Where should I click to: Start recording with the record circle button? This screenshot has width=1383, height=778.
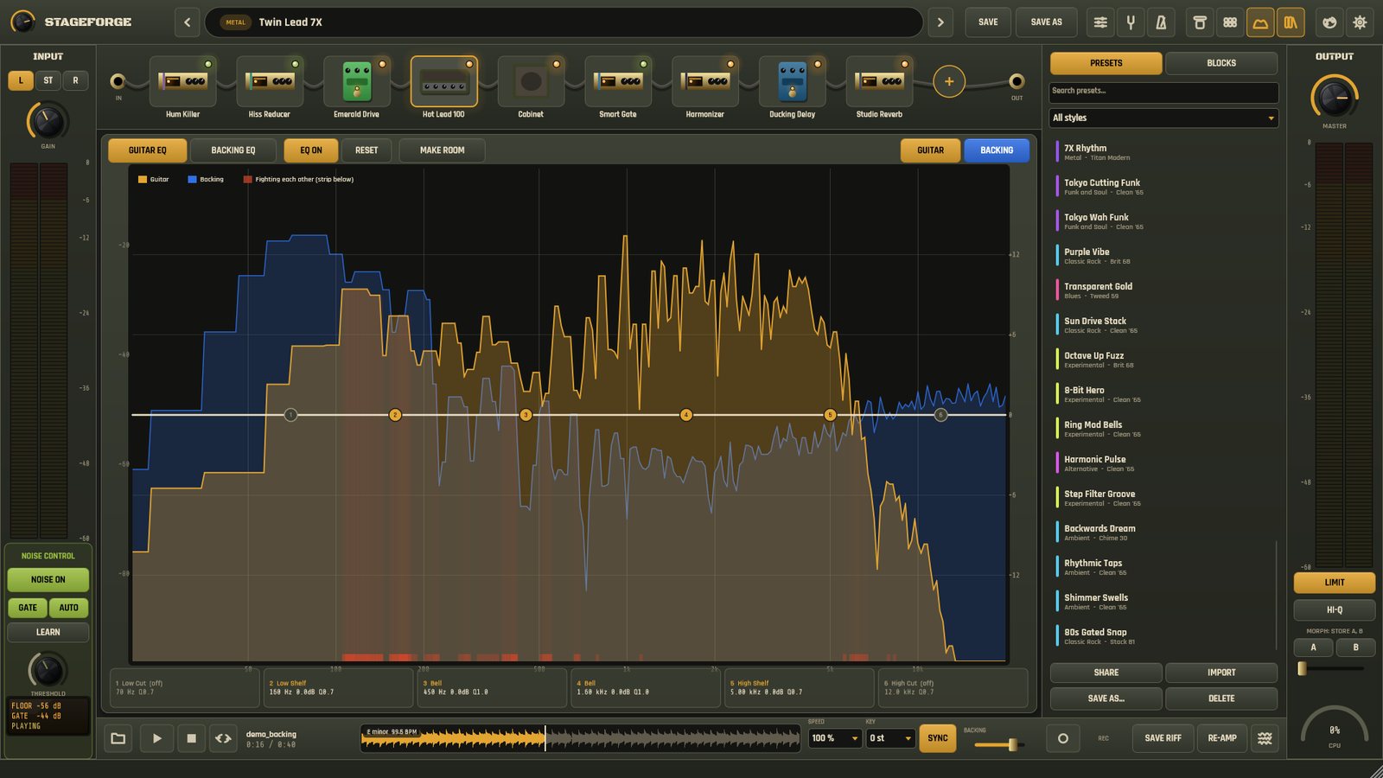tap(1063, 738)
